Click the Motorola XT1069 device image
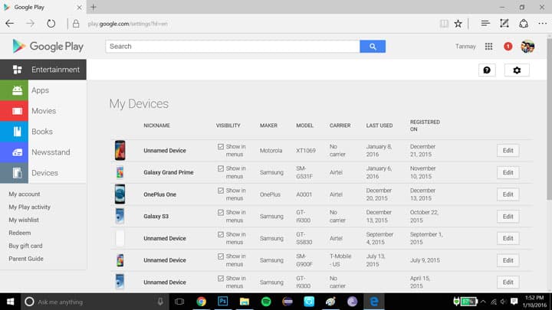The height and width of the screenshot is (310, 552). point(120,150)
